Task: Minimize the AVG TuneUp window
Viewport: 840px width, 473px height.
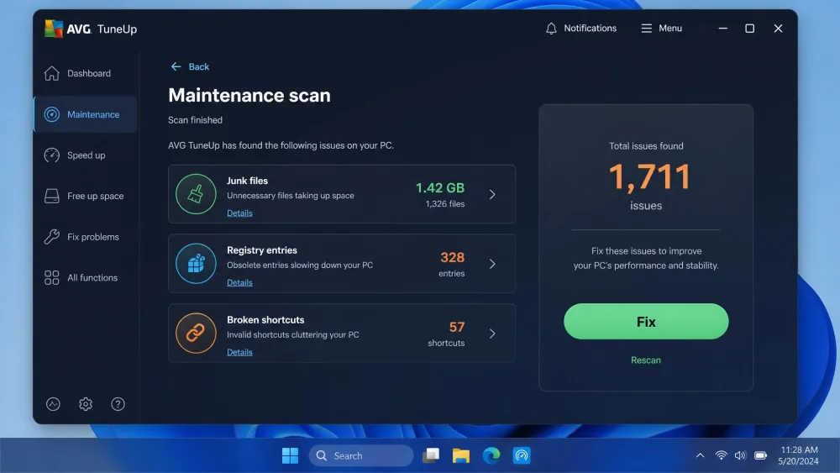Action: coord(722,29)
